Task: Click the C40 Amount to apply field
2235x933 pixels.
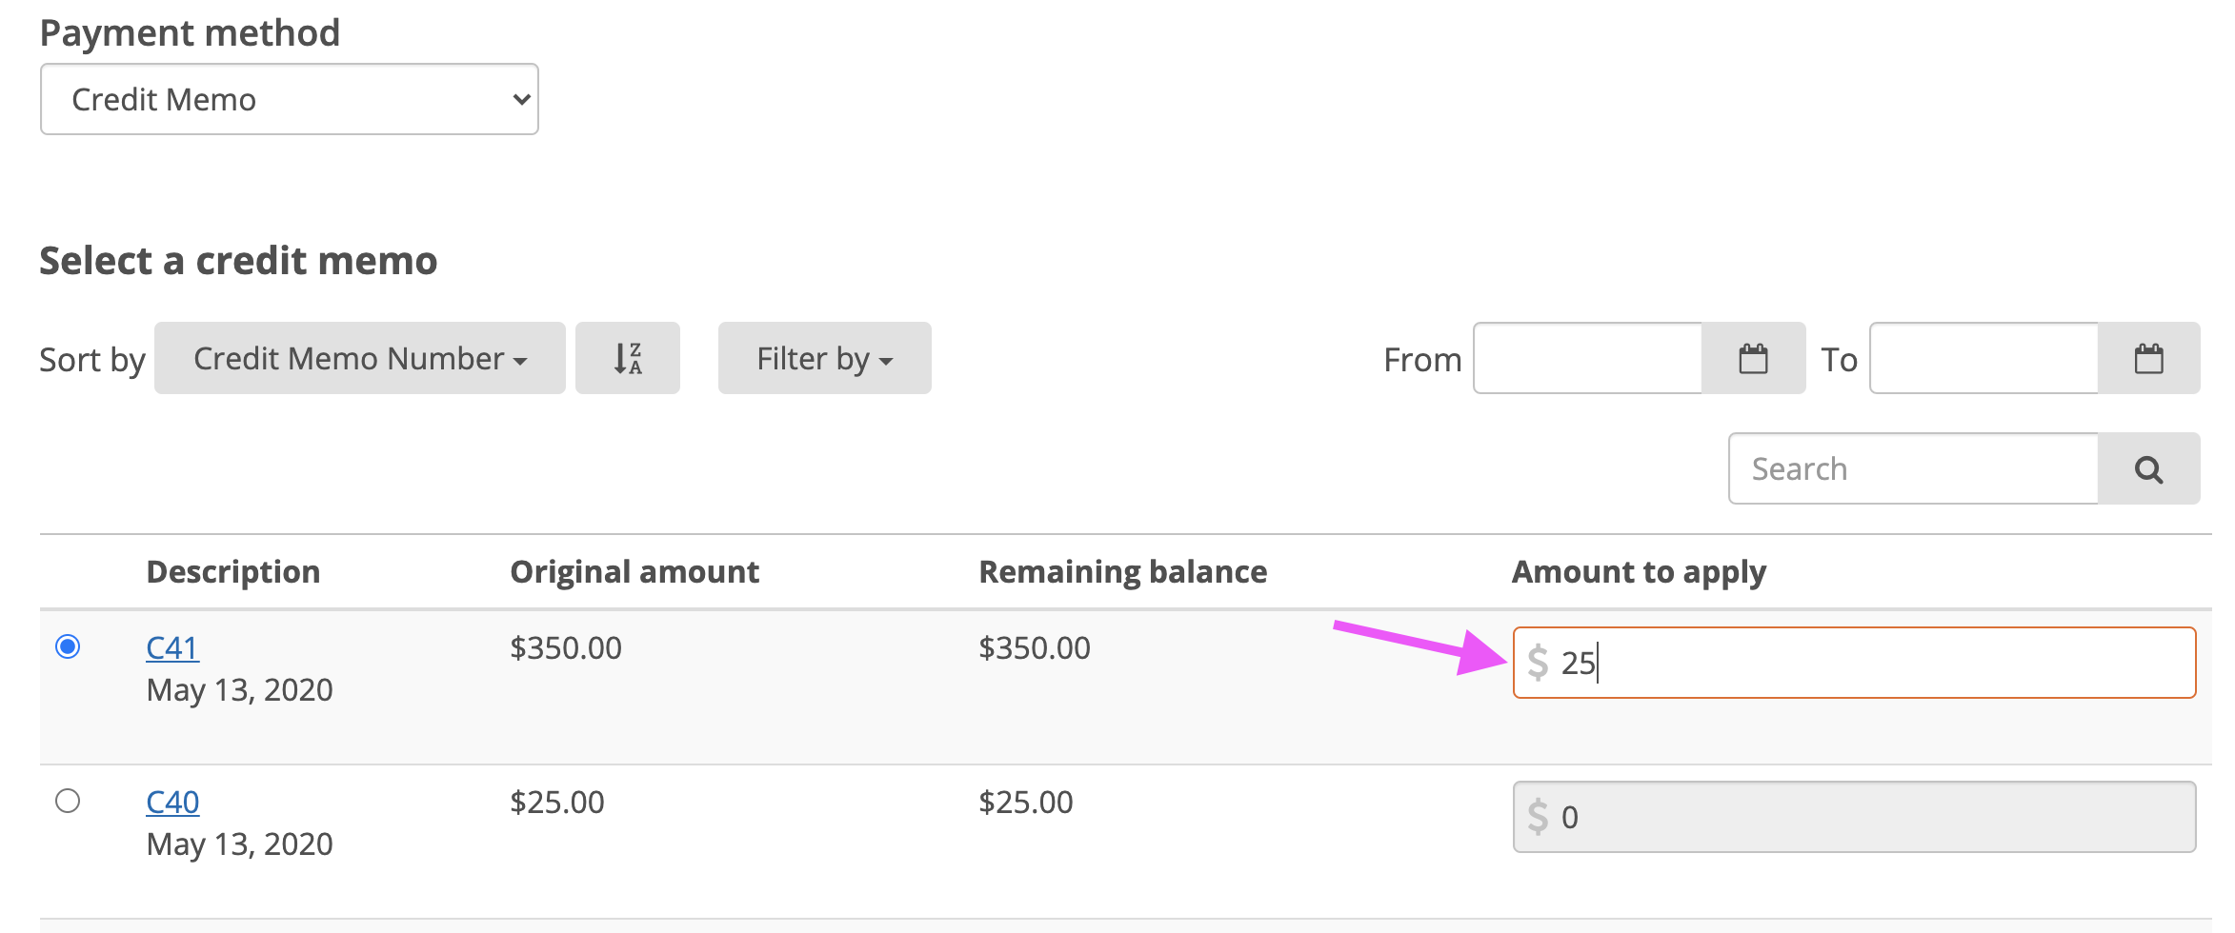Action: [1854, 817]
